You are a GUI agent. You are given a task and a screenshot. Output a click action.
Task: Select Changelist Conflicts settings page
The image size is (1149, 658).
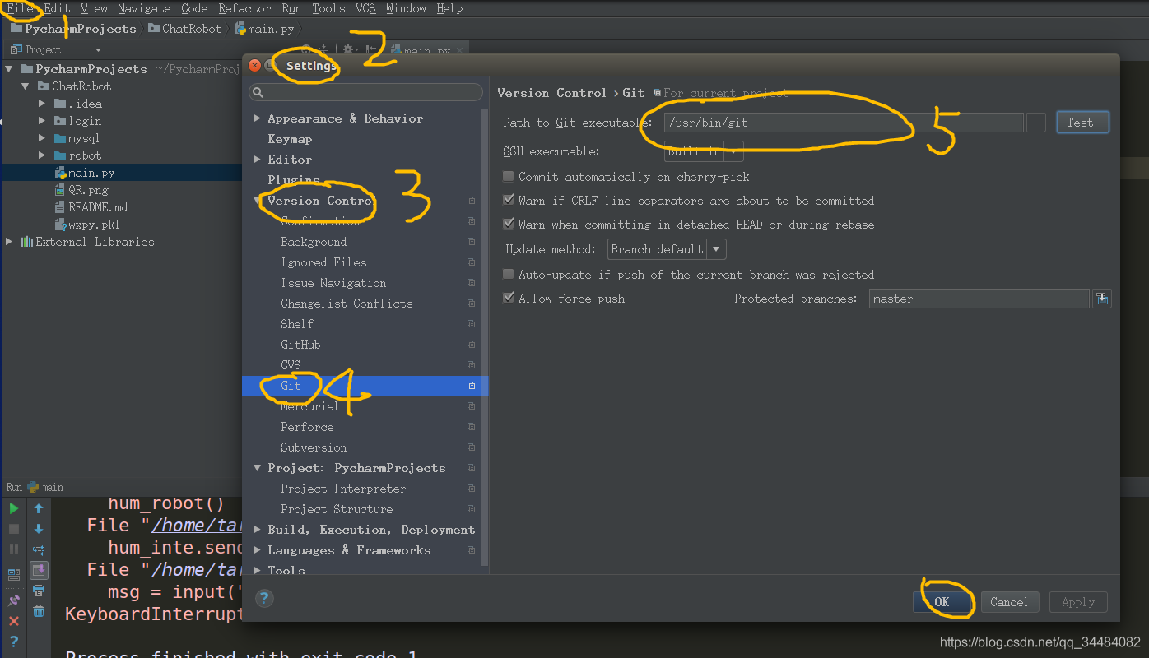(347, 304)
